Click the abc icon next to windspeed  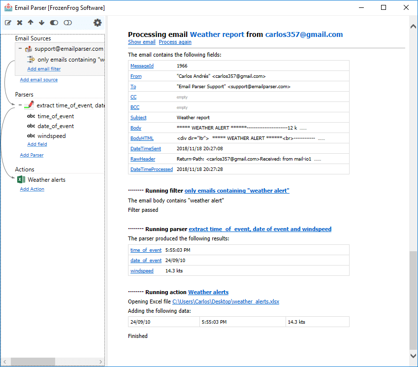(30, 135)
